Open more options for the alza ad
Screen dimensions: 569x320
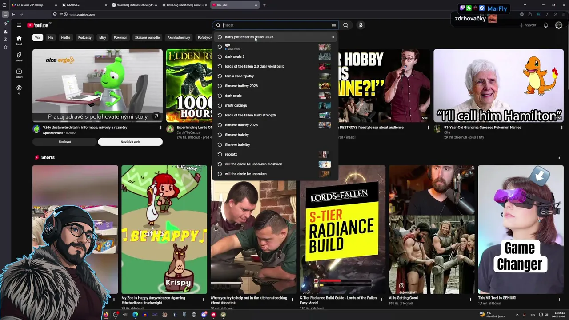pyautogui.click(x=161, y=128)
